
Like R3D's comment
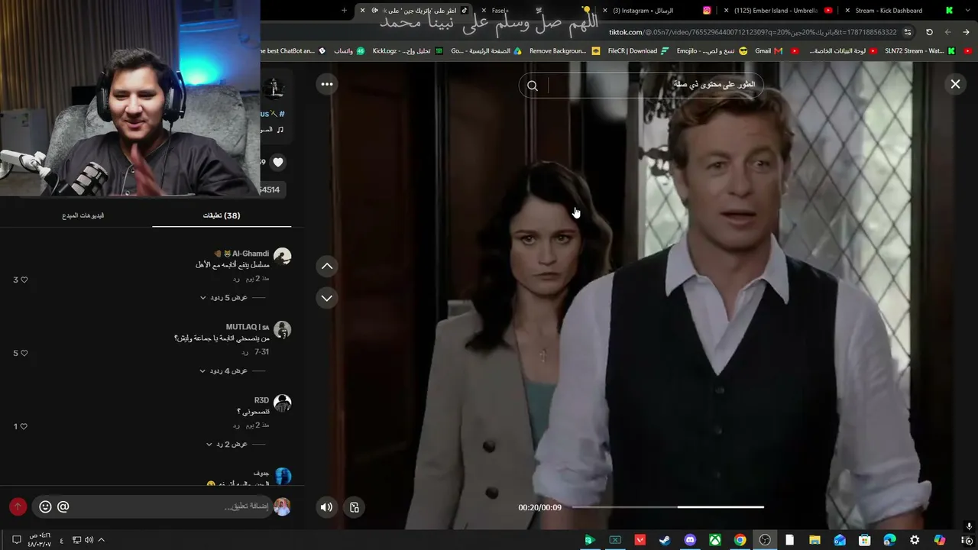tap(24, 427)
